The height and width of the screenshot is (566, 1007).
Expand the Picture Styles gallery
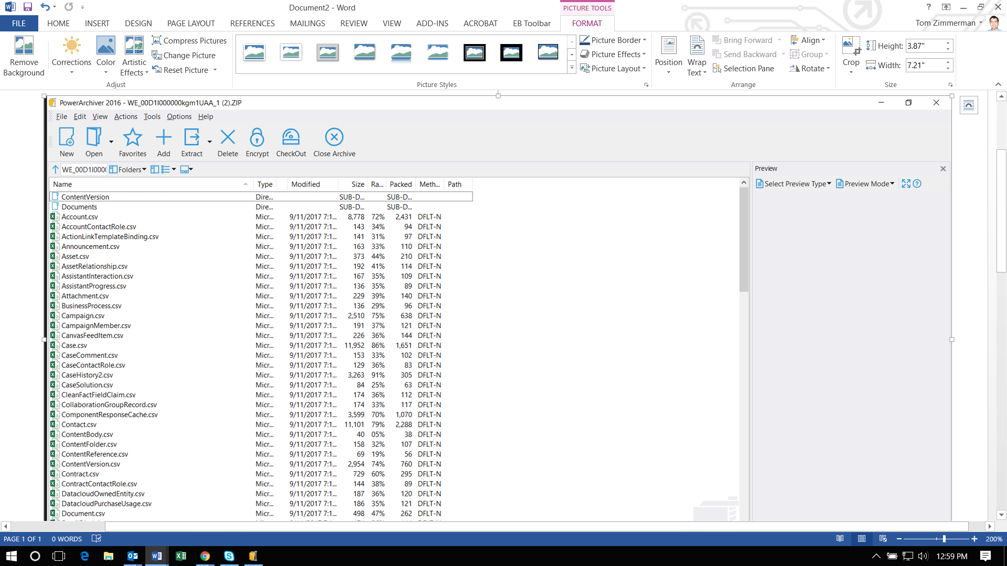(x=572, y=68)
